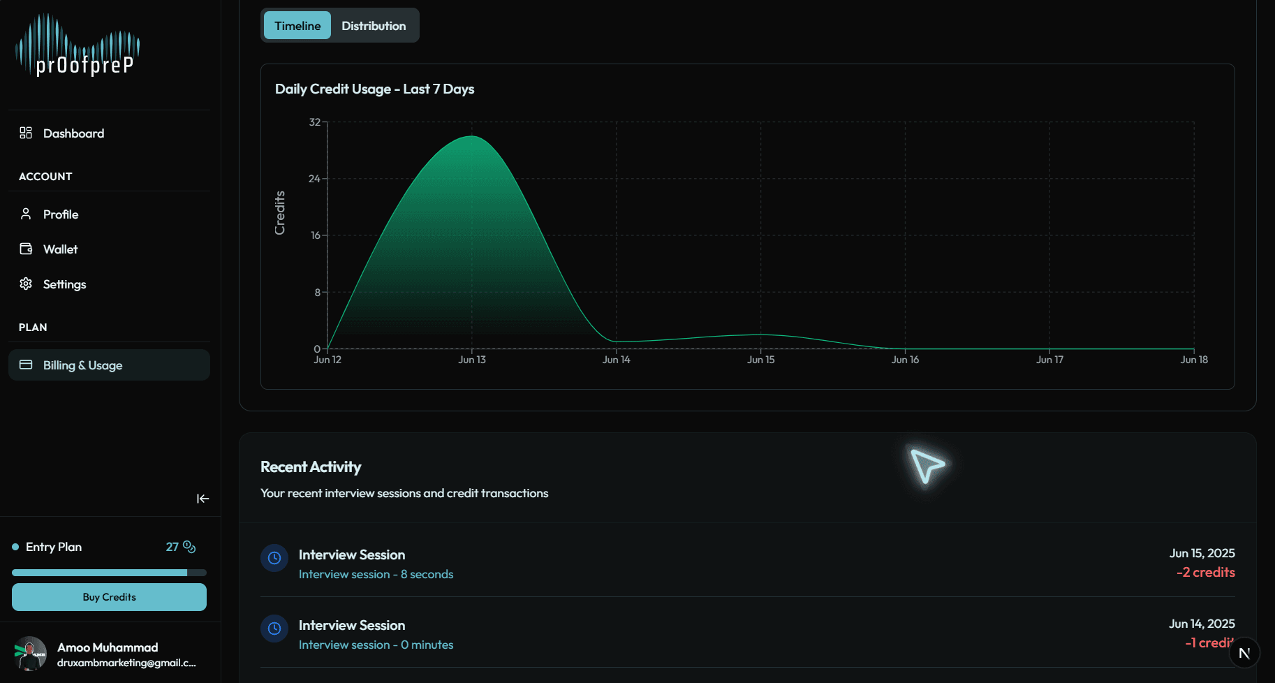Collapse the sidebar with arrow icon
Image resolution: width=1275 pixels, height=683 pixels.
point(202,499)
